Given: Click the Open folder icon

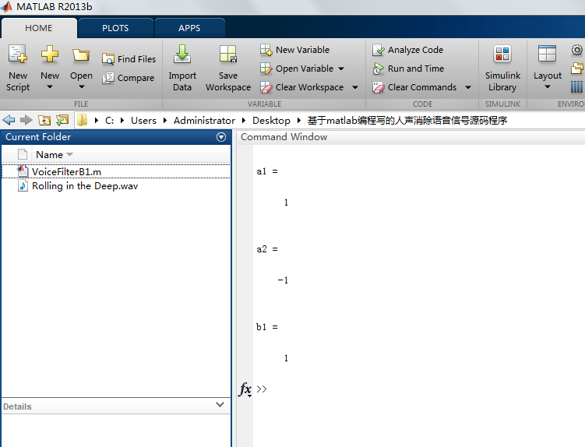Looking at the screenshot, I should click(x=81, y=55).
